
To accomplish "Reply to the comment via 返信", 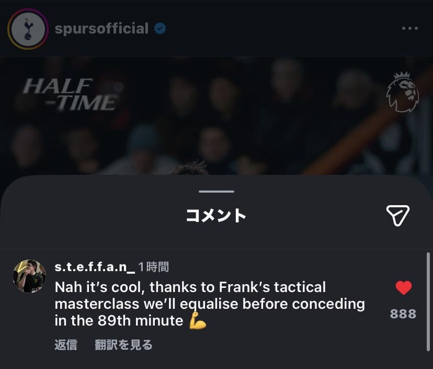I will [66, 344].
